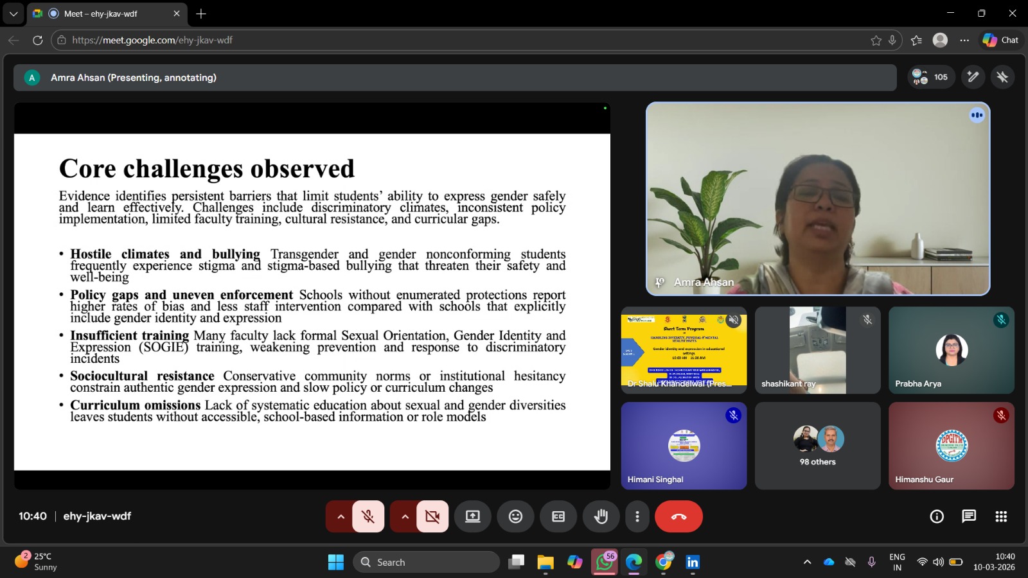The height and width of the screenshot is (578, 1028).
Task: Turn on the camera
Action: [432, 516]
